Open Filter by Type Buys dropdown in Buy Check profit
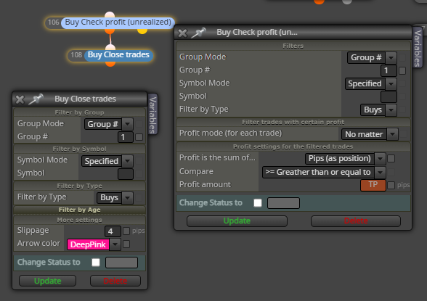Image resolution: width=427 pixels, height=301 pixels. pos(378,110)
